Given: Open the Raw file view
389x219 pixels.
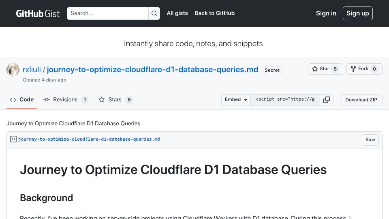Looking at the screenshot, I should click(x=370, y=140).
